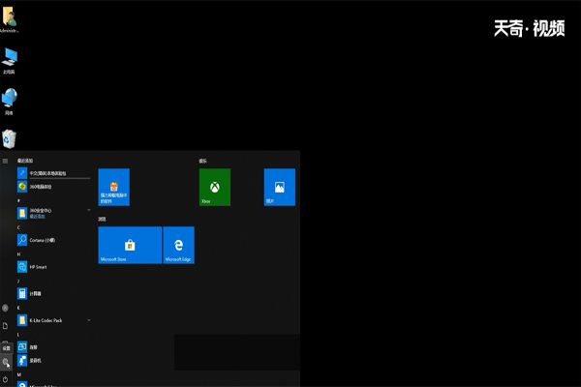Open the Start menu hamburger expand button
This screenshot has width=581, height=387.
(x=5, y=161)
